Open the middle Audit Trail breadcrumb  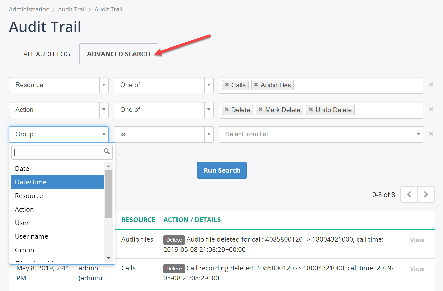[x=72, y=9]
